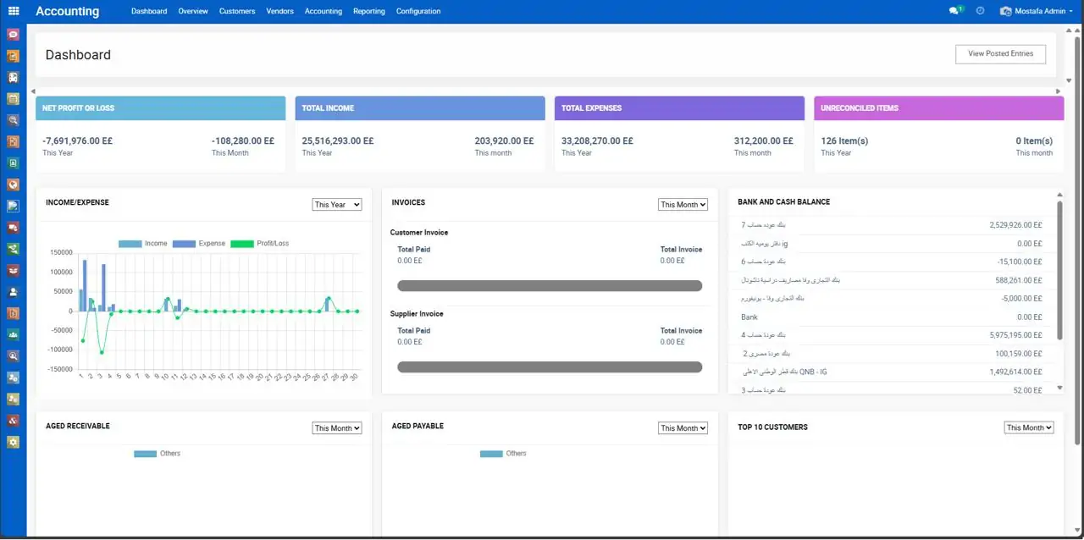Open the apps grid in the top-left corner
Image resolution: width=1084 pixels, height=540 pixels.
tap(12, 11)
